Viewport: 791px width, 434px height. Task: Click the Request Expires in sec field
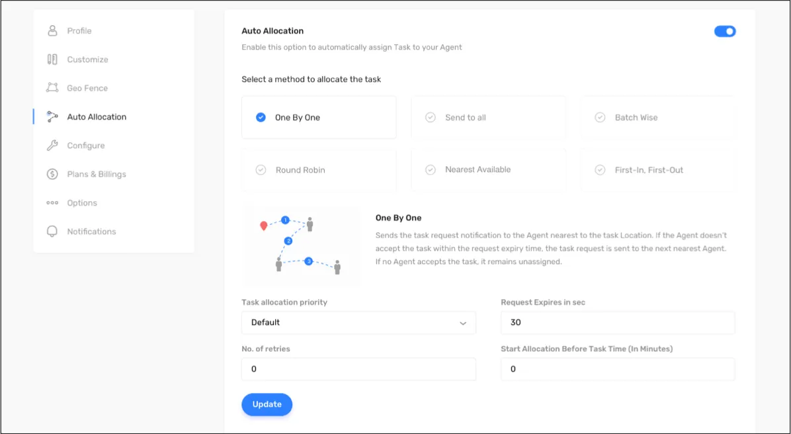(618, 323)
